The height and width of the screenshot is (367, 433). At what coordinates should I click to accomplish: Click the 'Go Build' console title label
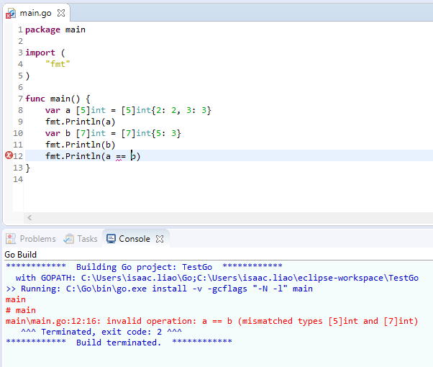pyautogui.click(x=20, y=255)
